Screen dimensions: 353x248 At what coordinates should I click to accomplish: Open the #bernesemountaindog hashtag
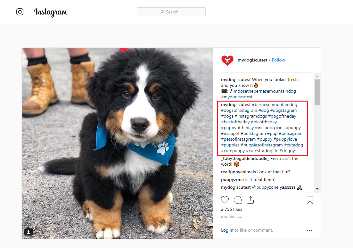point(275,104)
